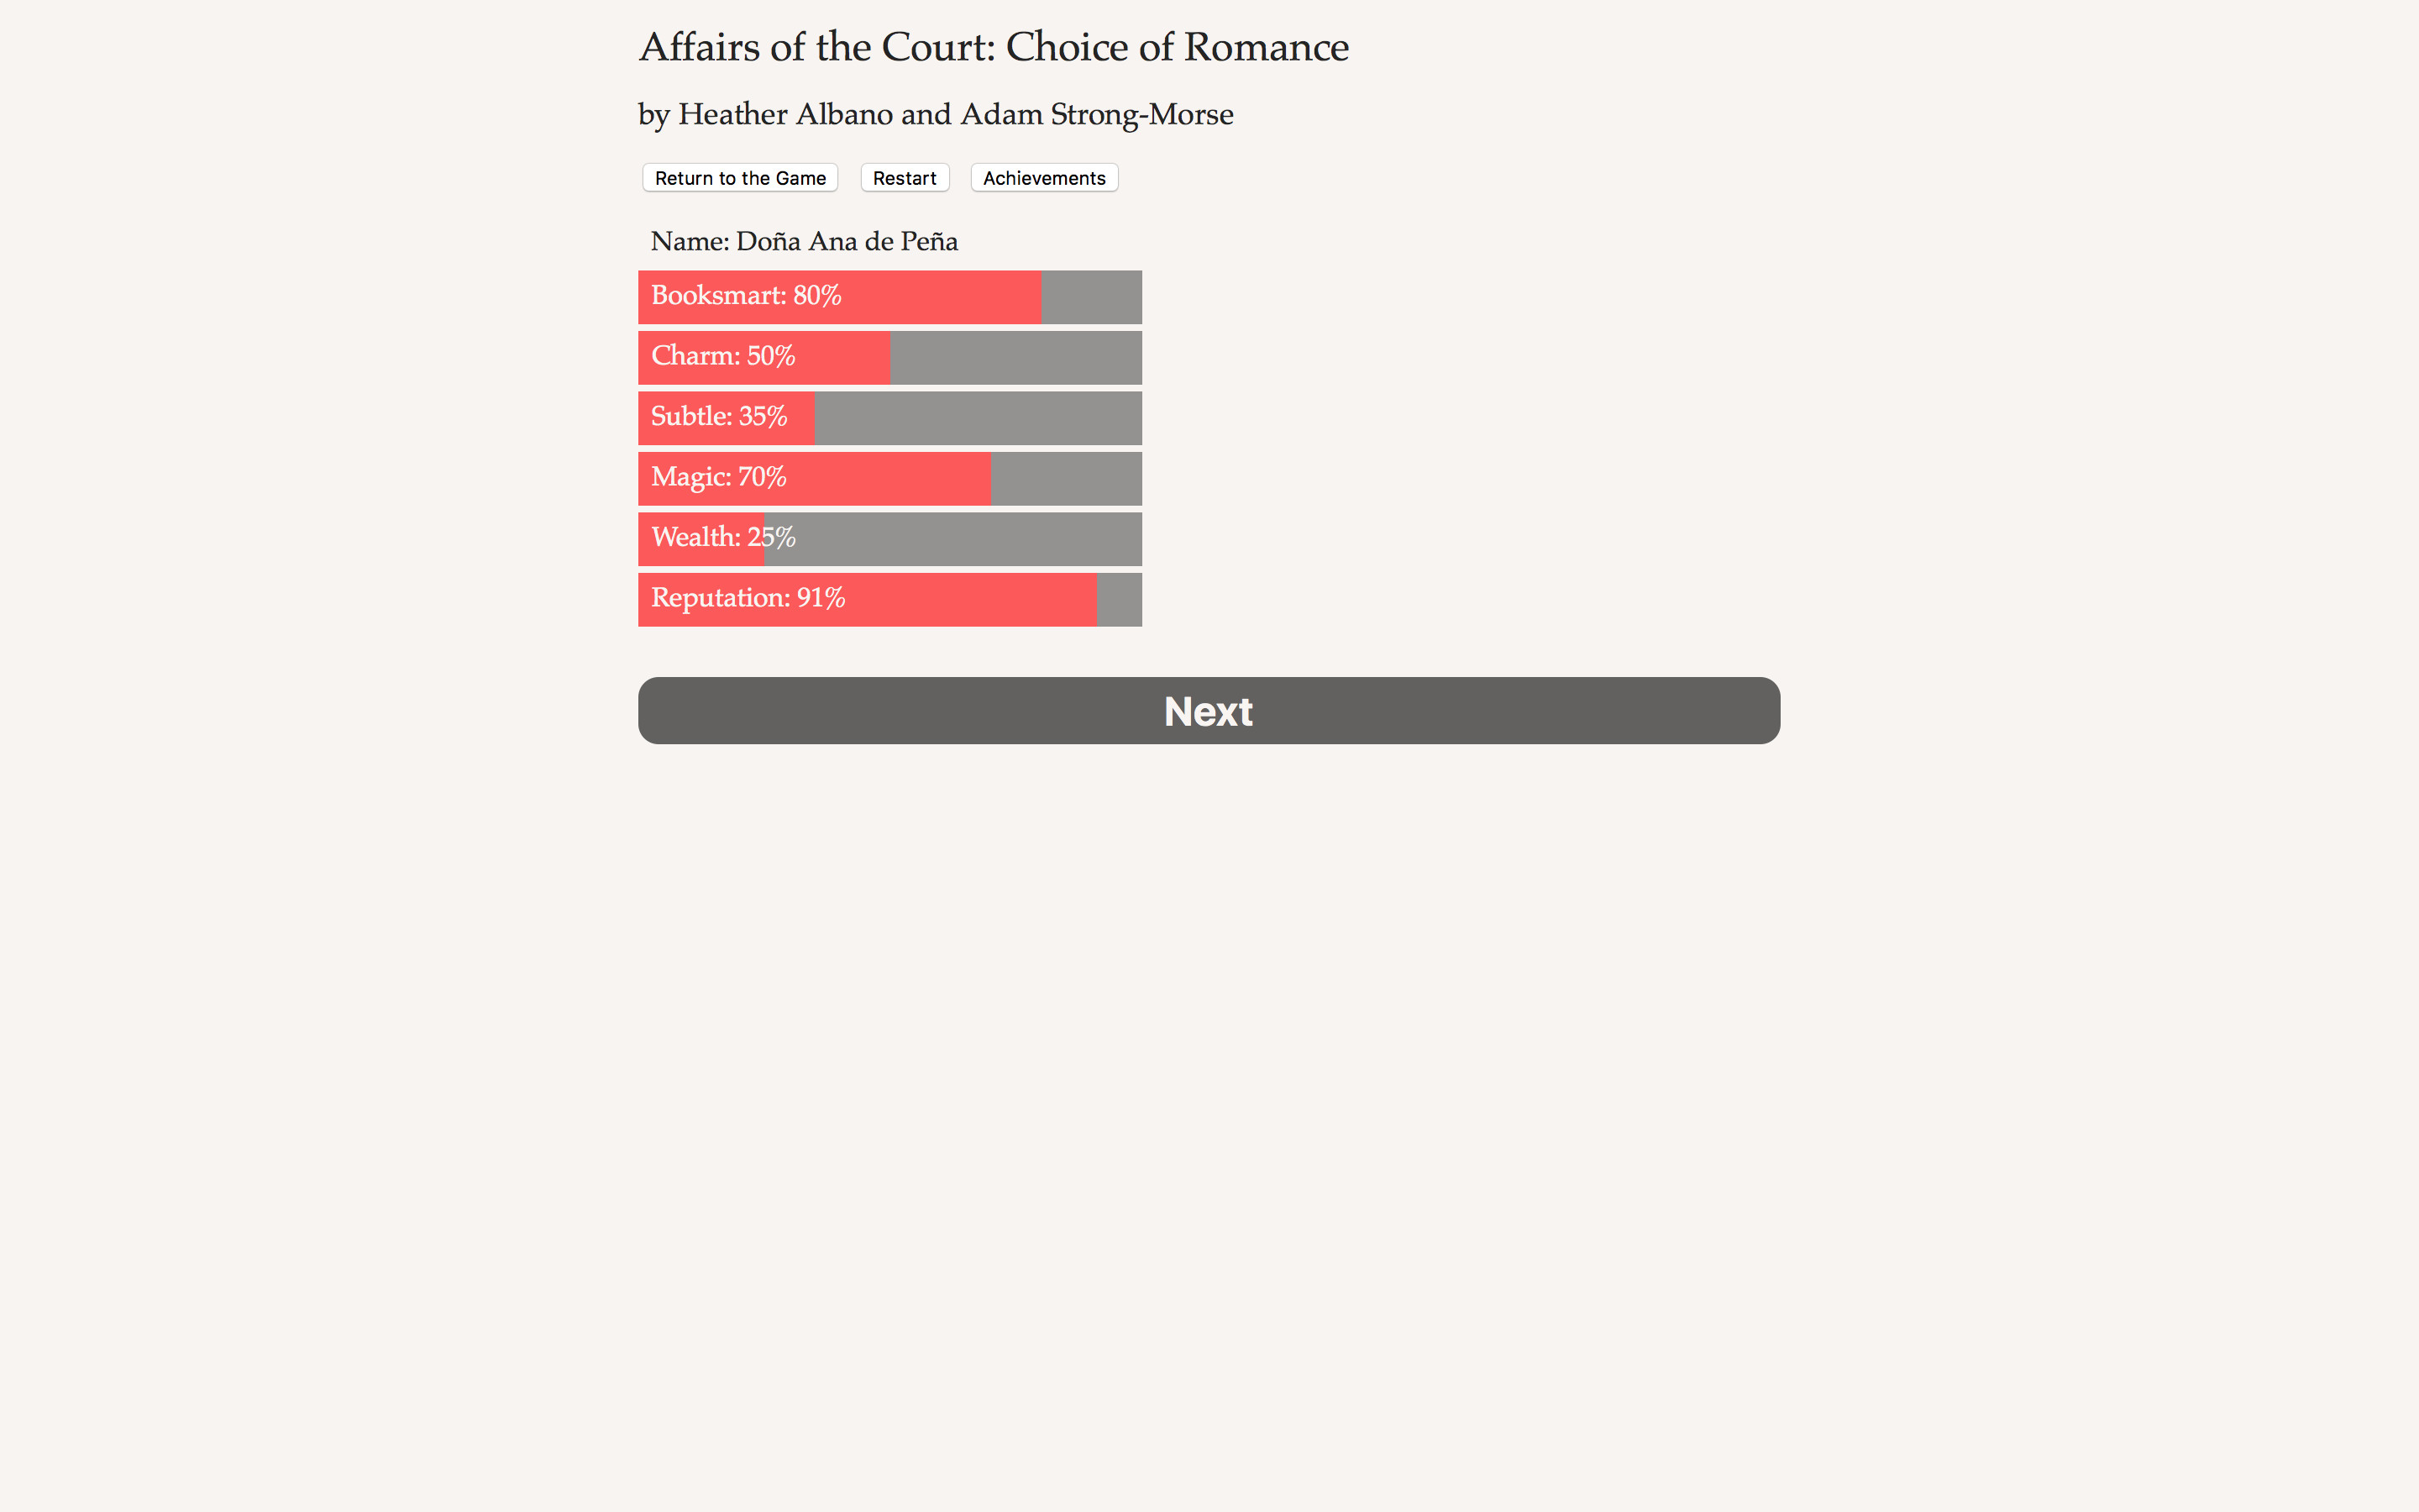Click the Booksmart 80% stat bar
Screen dimensions: 2419x1512
(x=889, y=296)
